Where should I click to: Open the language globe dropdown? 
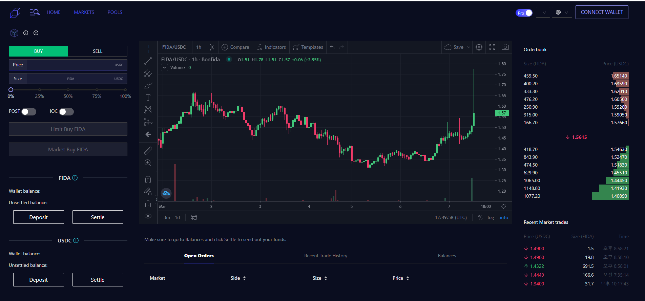[562, 13]
